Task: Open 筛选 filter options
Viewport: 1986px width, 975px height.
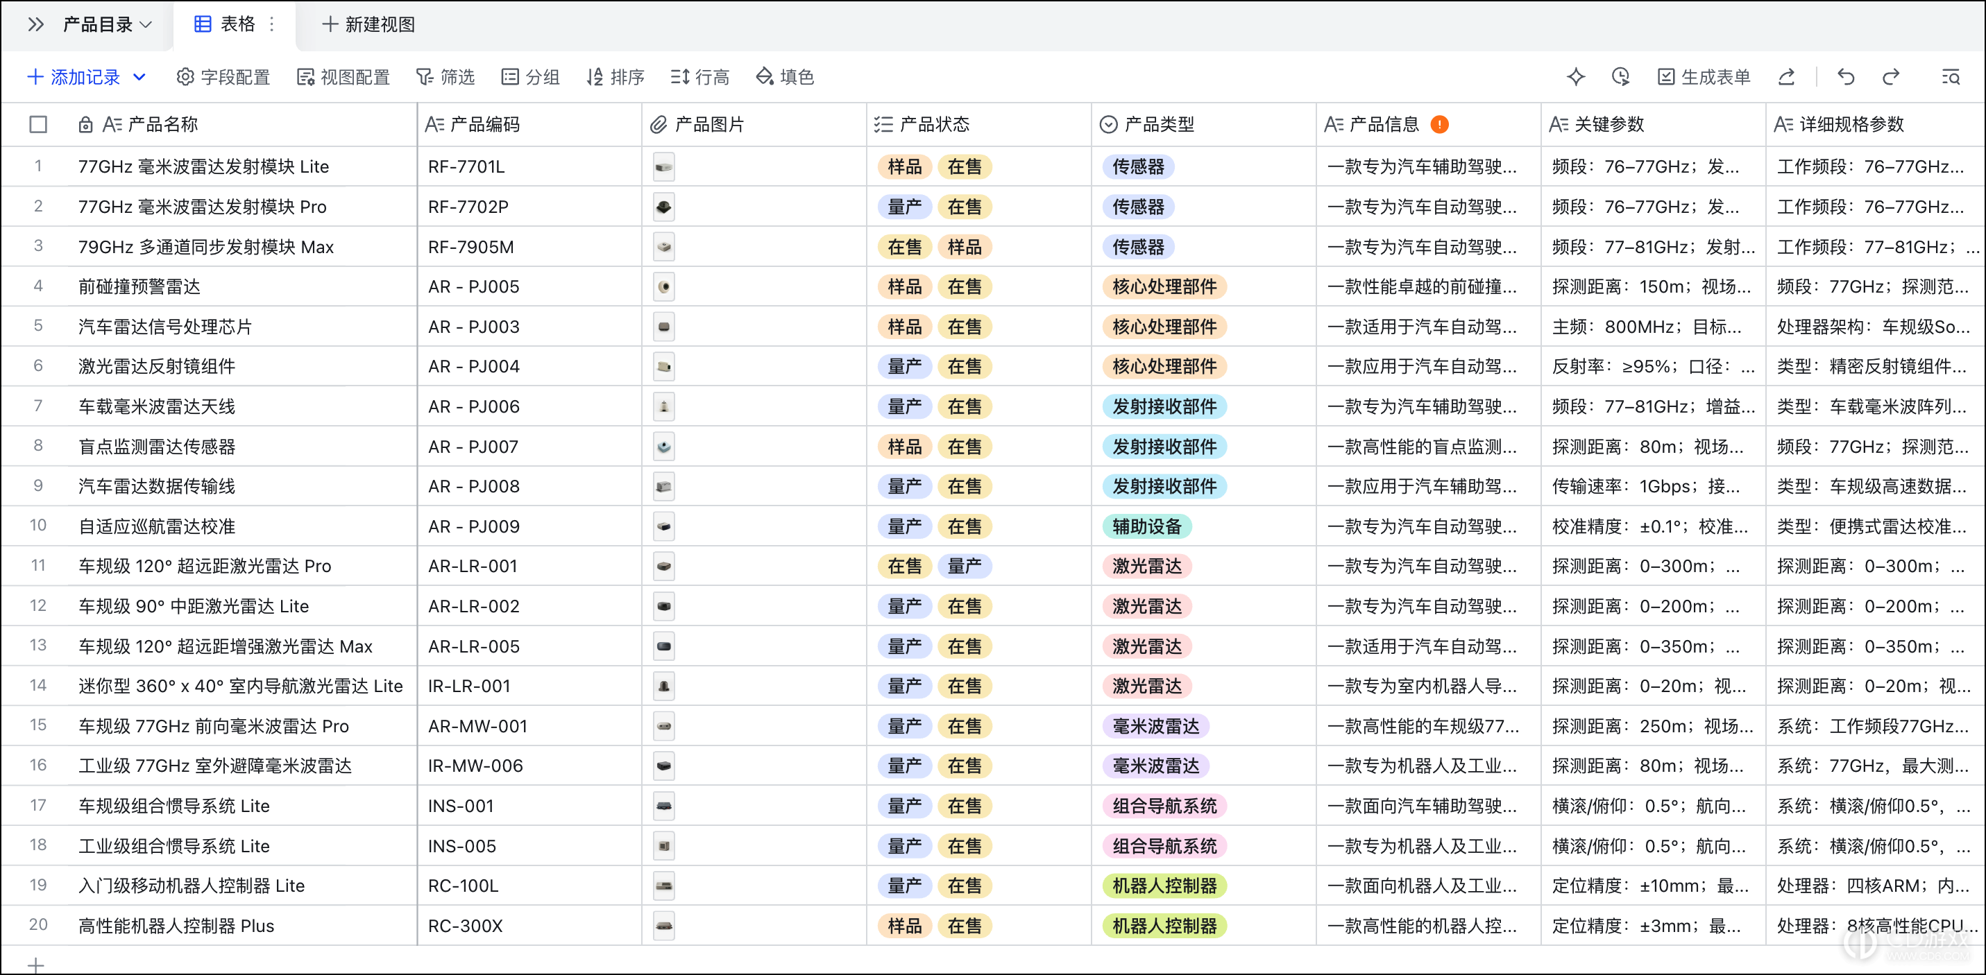Action: tap(445, 77)
